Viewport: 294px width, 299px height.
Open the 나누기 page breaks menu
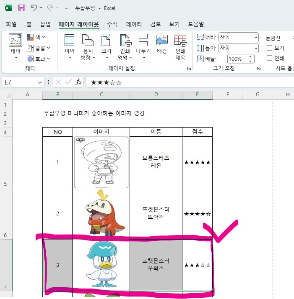143,47
